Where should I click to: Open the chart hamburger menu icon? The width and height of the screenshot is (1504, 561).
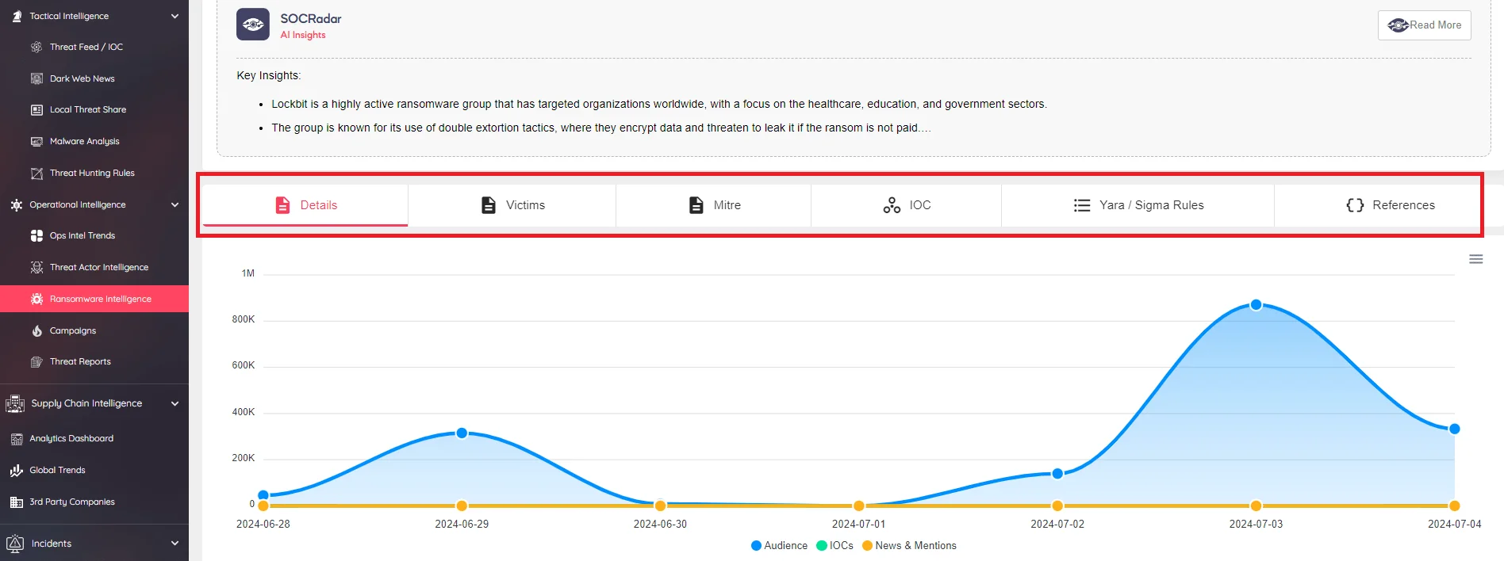(x=1475, y=259)
